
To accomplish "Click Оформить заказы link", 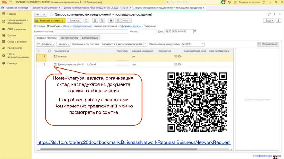I will [130, 26].
